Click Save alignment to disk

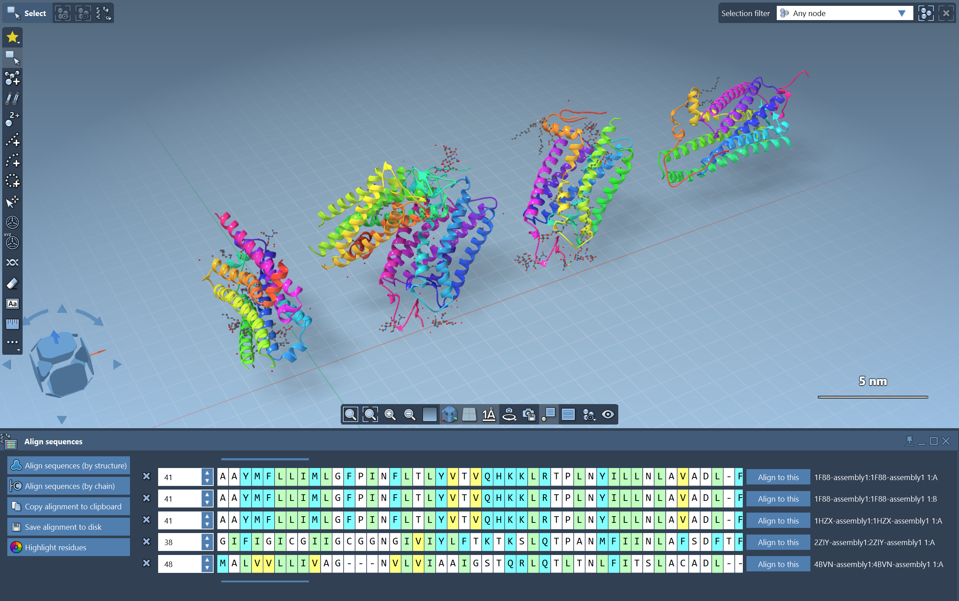click(69, 527)
